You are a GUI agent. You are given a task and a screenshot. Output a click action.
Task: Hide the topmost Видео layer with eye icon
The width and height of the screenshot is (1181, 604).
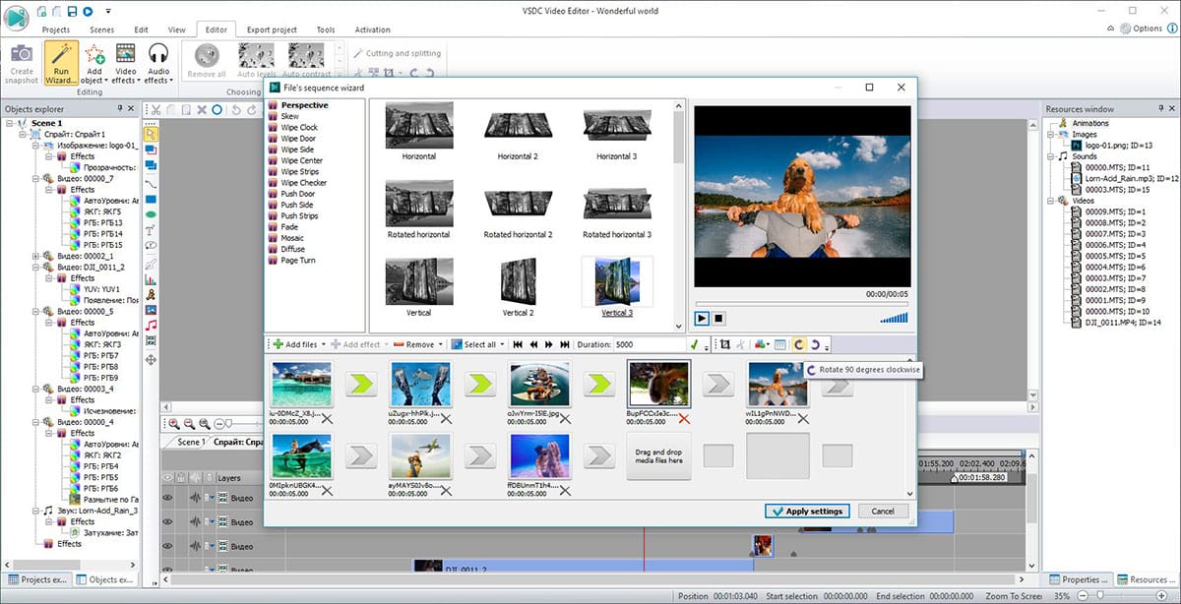click(x=167, y=497)
